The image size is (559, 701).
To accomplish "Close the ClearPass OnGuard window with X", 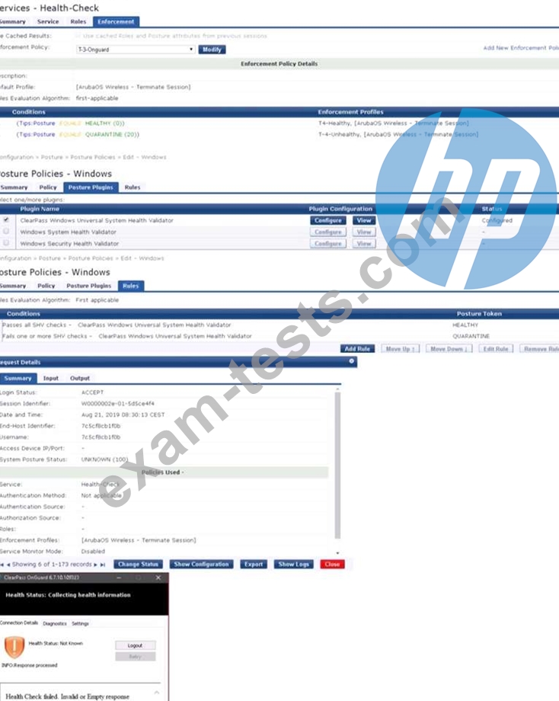I will pyautogui.click(x=158, y=578).
